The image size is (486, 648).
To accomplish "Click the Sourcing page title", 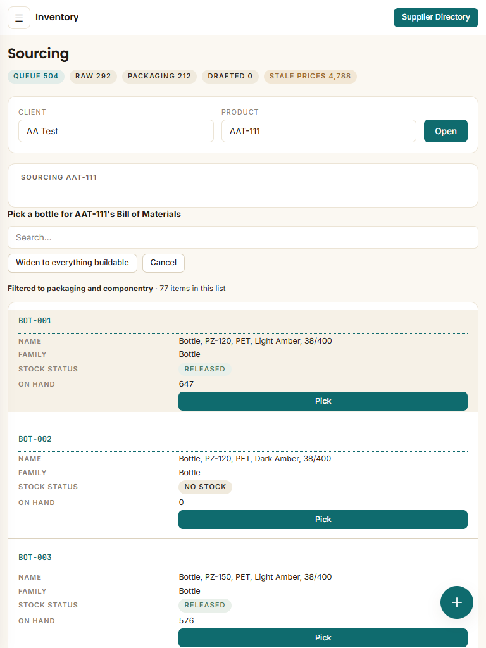I will click(x=39, y=54).
